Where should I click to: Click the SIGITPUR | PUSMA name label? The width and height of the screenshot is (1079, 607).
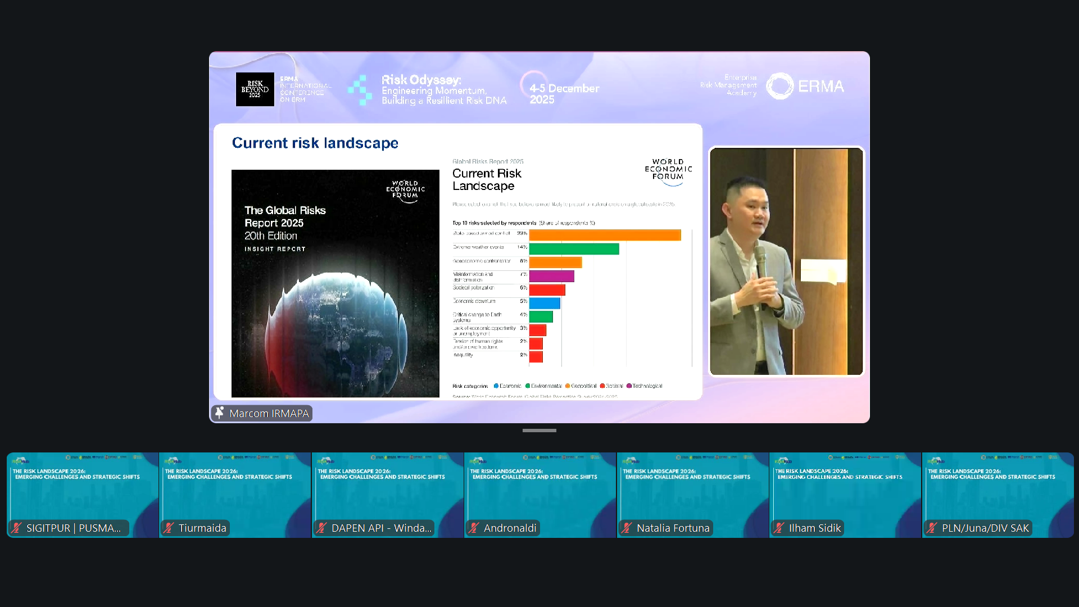(73, 528)
